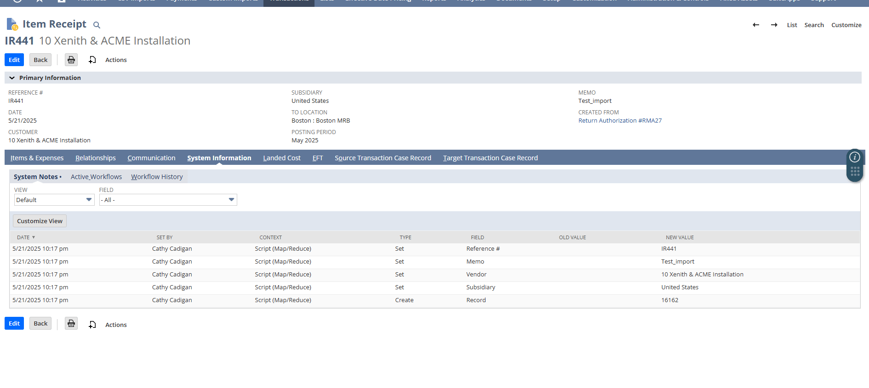Open the Field dropdown showing All
Image resolution: width=869 pixels, height=388 pixels.
click(x=168, y=200)
